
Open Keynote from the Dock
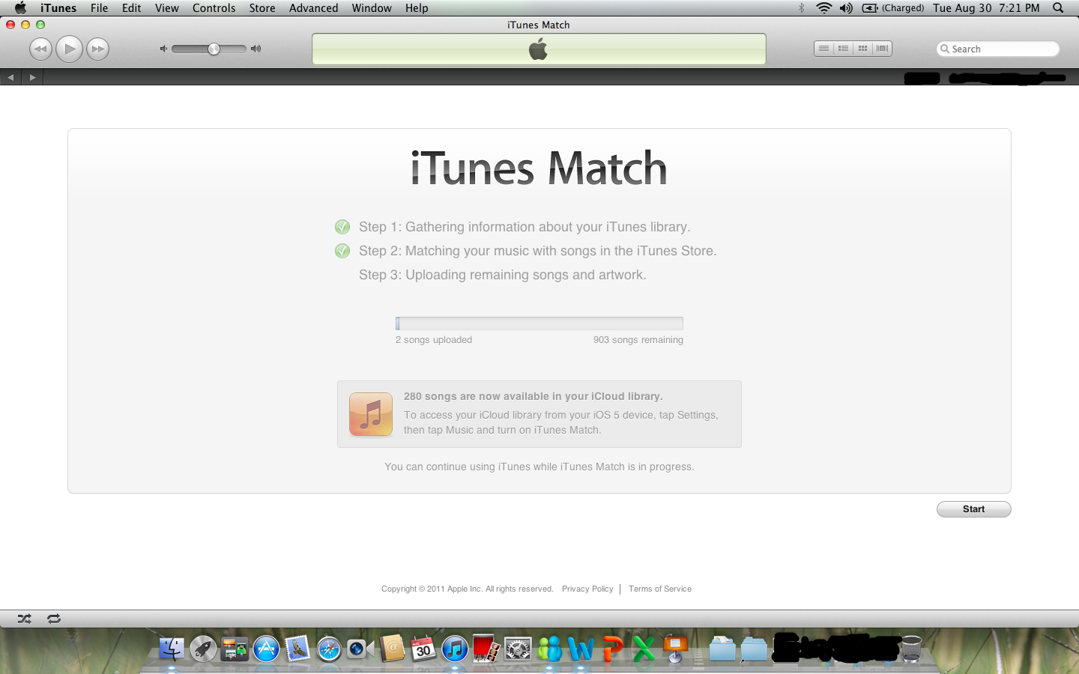[675, 648]
